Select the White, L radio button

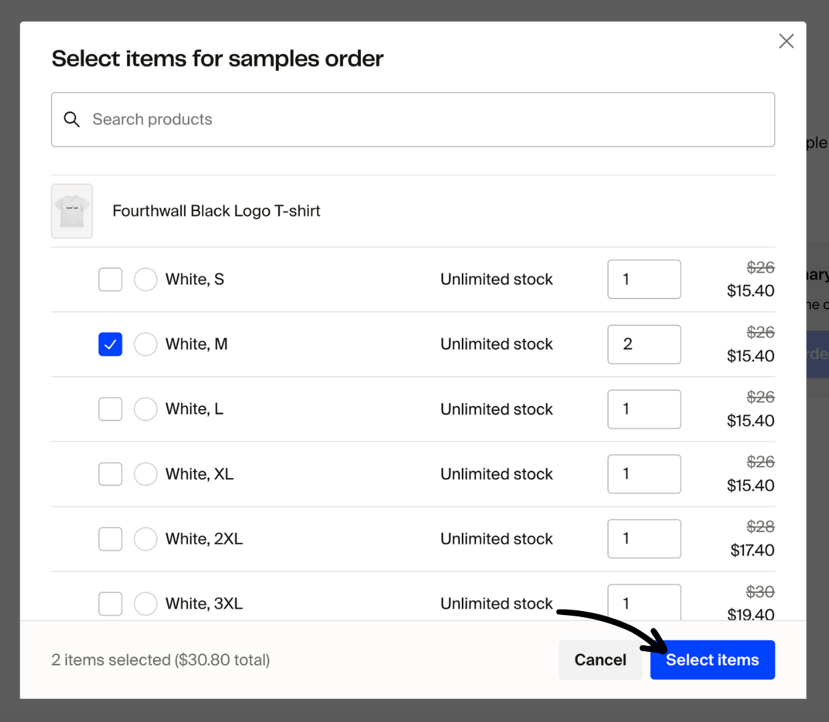click(146, 409)
